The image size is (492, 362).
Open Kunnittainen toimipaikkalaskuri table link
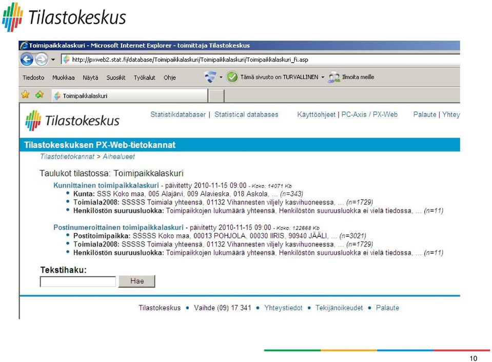click(x=106, y=185)
